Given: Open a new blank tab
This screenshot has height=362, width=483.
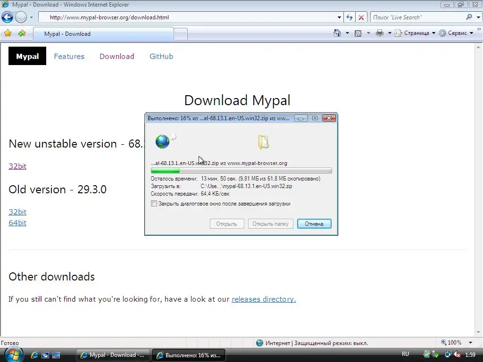Looking at the screenshot, I should 181,34.
